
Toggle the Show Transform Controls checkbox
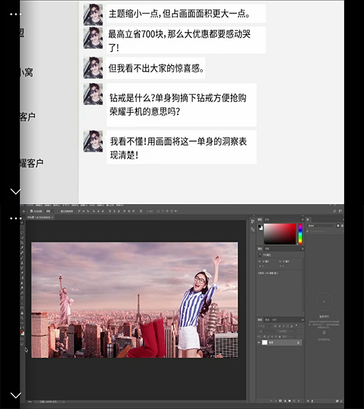click(x=59, y=211)
